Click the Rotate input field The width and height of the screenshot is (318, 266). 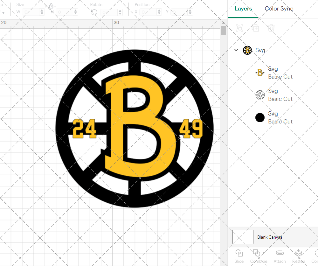click(109, 12)
